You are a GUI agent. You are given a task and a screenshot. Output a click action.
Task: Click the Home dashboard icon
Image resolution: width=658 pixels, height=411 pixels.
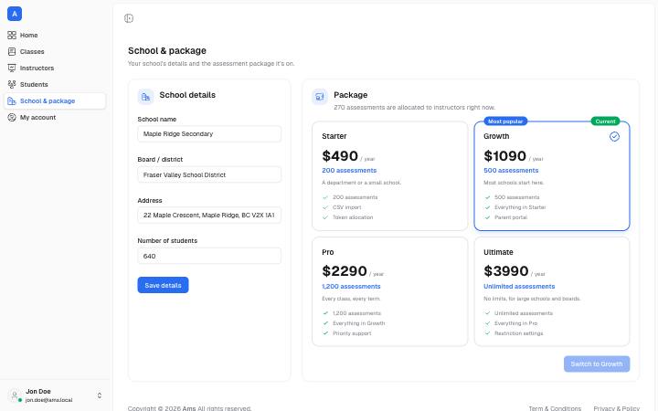coord(12,36)
